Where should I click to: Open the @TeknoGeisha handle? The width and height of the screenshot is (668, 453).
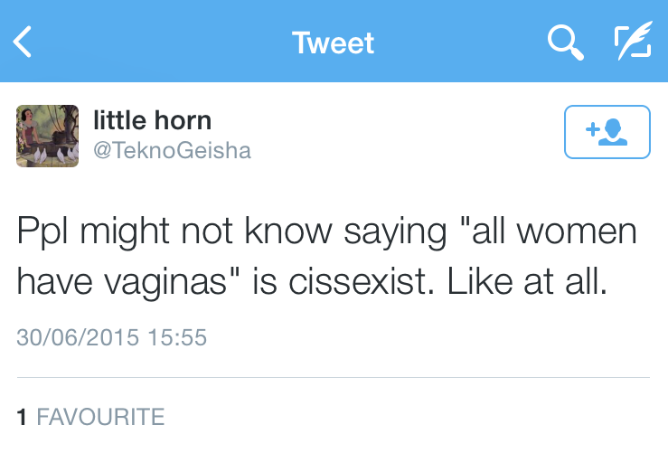tap(172, 149)
